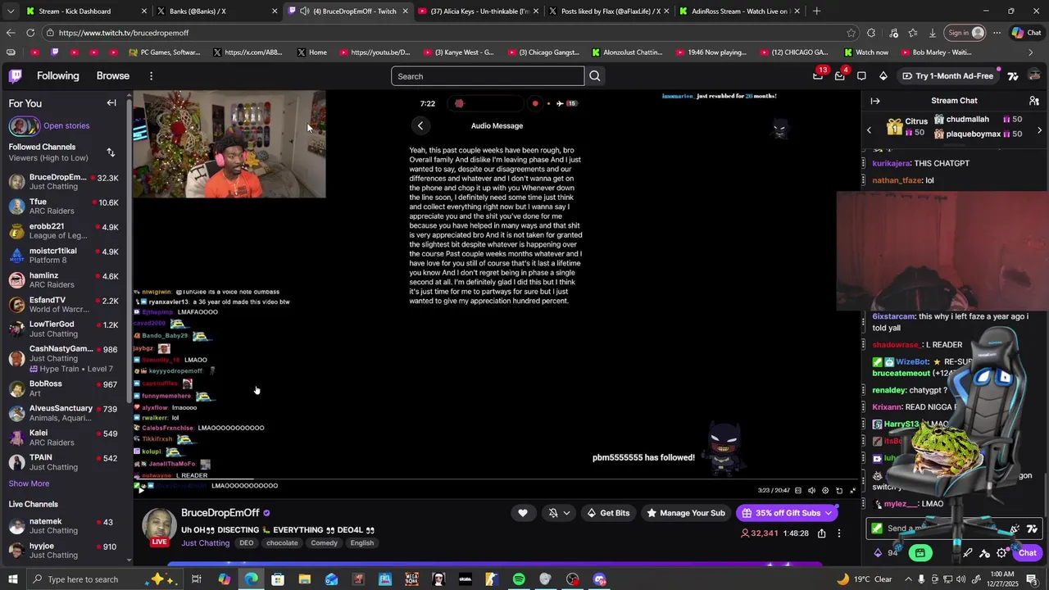Show more followed channels
The height and width of the screenshot is (590, 1049).
[29, 483]
